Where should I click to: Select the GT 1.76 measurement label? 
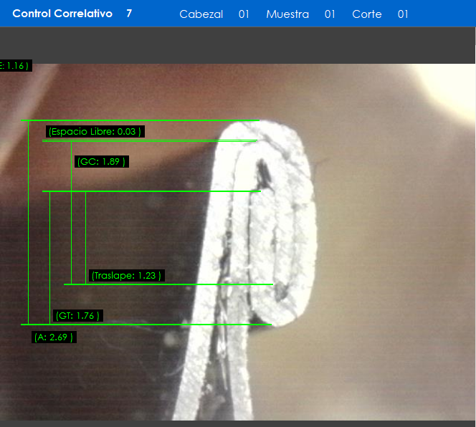(77, 315)
